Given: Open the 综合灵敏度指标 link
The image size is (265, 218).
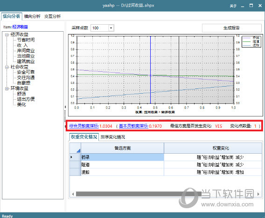Looking at the screenshot, I should tap(84, 126).
